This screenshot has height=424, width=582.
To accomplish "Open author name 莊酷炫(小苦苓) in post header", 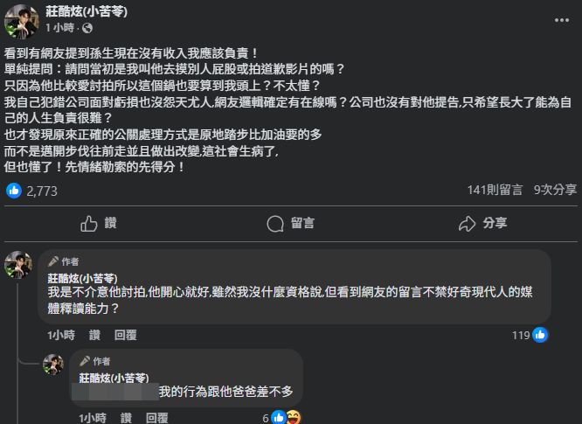I will pos(87,12).
